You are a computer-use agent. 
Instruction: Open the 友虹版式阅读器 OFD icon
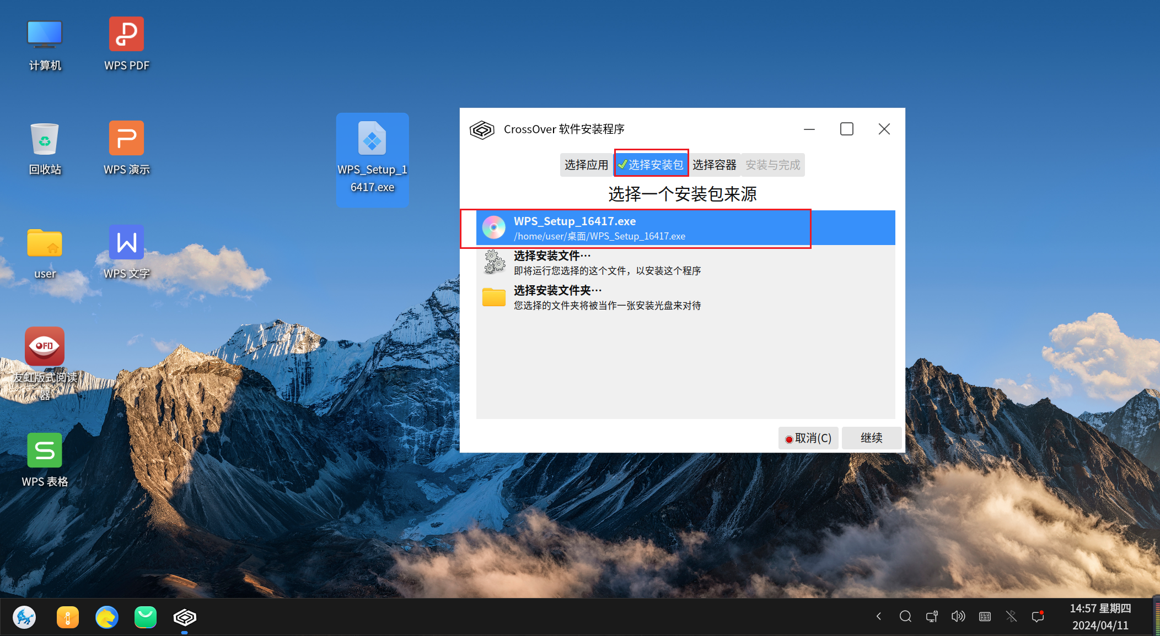(x=45, y=347)
